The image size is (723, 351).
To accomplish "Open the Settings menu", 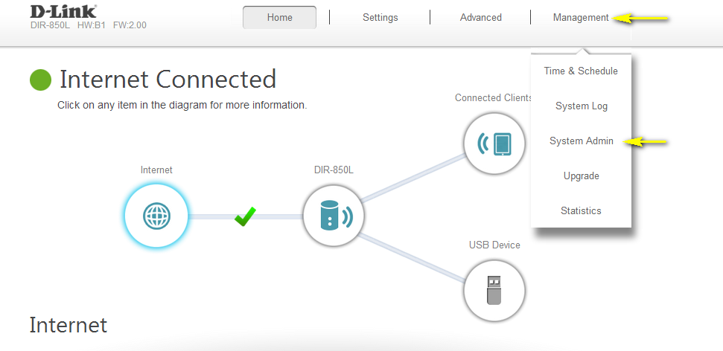I will coord(380,17).
